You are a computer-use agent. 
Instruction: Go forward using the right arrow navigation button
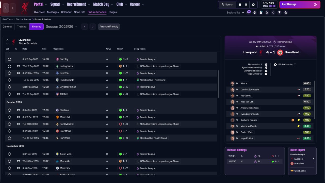coord(13,8)
